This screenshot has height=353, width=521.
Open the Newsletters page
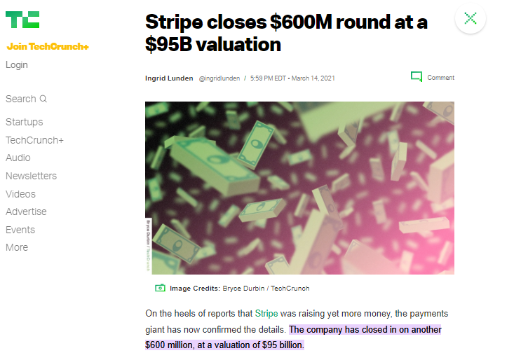pos(31,176)
